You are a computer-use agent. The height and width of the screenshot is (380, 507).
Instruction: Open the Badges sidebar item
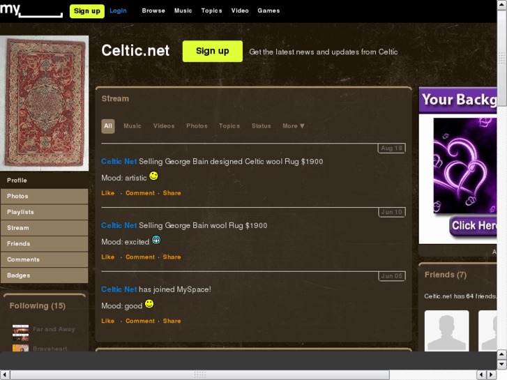click(x=45, y=275)
